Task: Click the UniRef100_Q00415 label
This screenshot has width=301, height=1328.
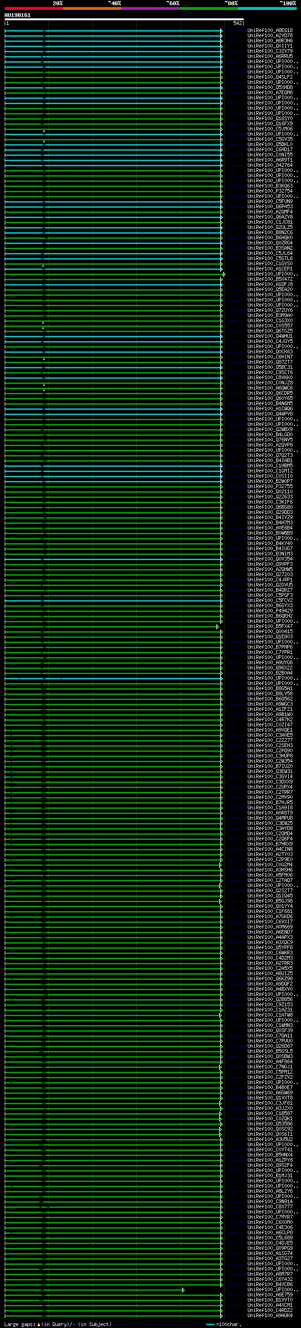Action: (270, 632)
